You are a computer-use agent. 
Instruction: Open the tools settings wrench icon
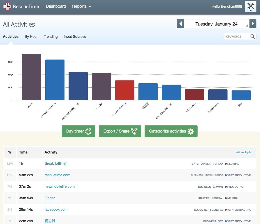(x=251, y=6)
